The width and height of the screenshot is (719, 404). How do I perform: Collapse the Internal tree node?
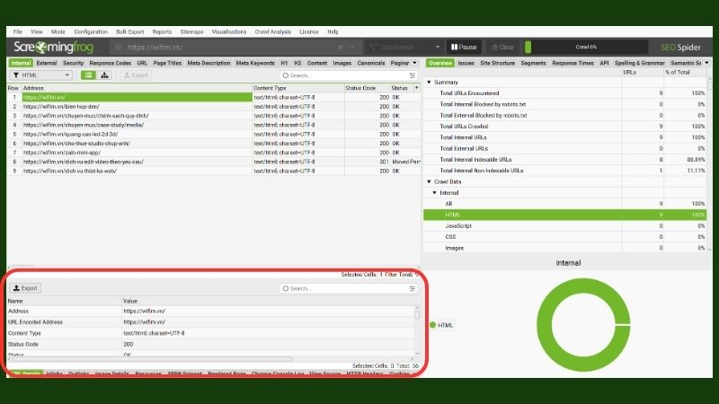[435, 192]
